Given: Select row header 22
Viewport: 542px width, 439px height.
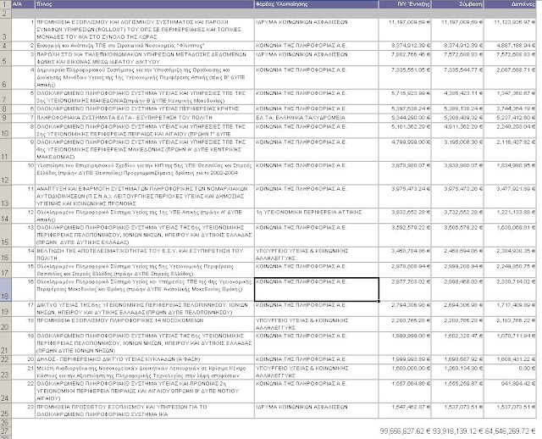Looking at the screenshot, I should point(6,359).
